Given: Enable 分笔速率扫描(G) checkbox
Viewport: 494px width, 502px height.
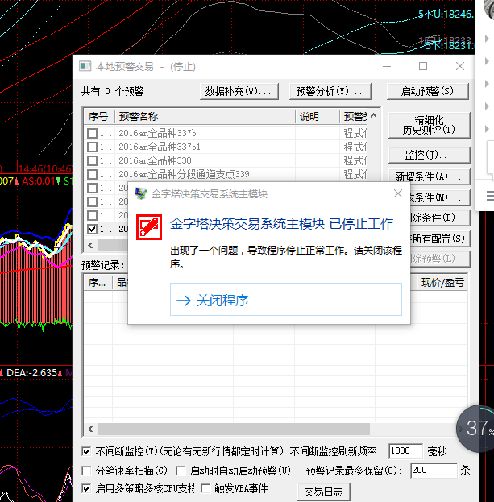Looking at the screenshot, I should [x=87, y=470].
